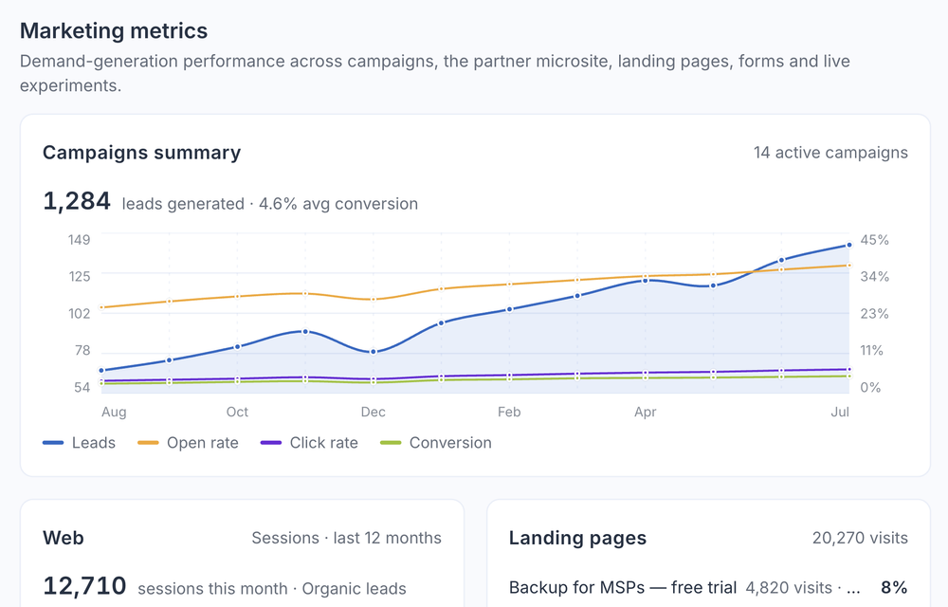
Task: Click the "45%" right axis label
Action: coord(874,240)
